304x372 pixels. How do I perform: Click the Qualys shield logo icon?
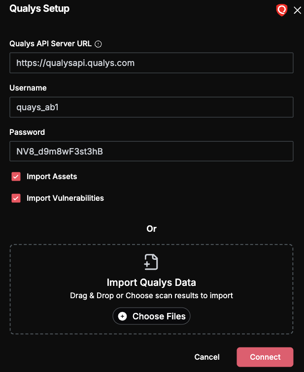pos(282,10)
